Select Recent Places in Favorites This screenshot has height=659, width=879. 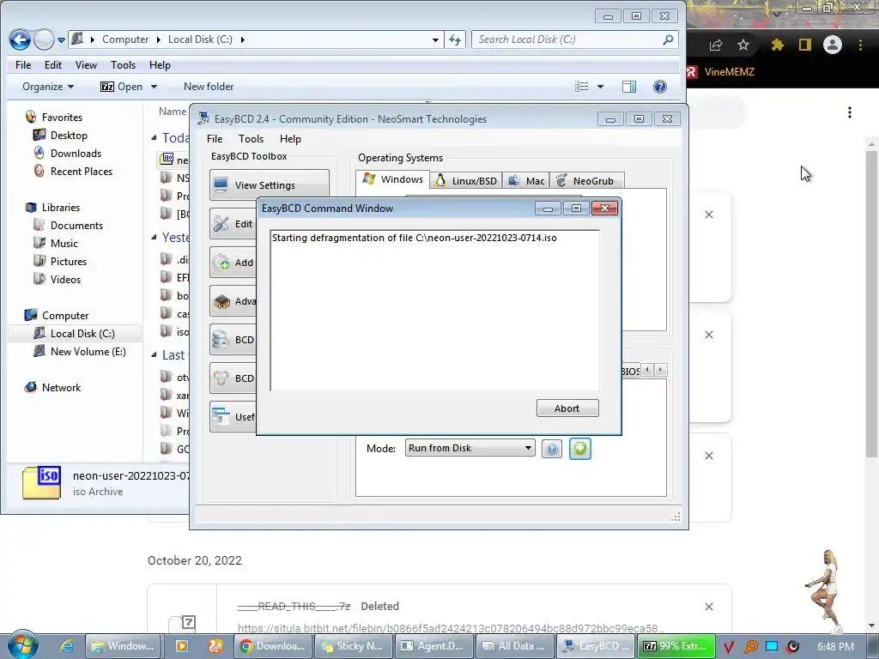point(81,171)
